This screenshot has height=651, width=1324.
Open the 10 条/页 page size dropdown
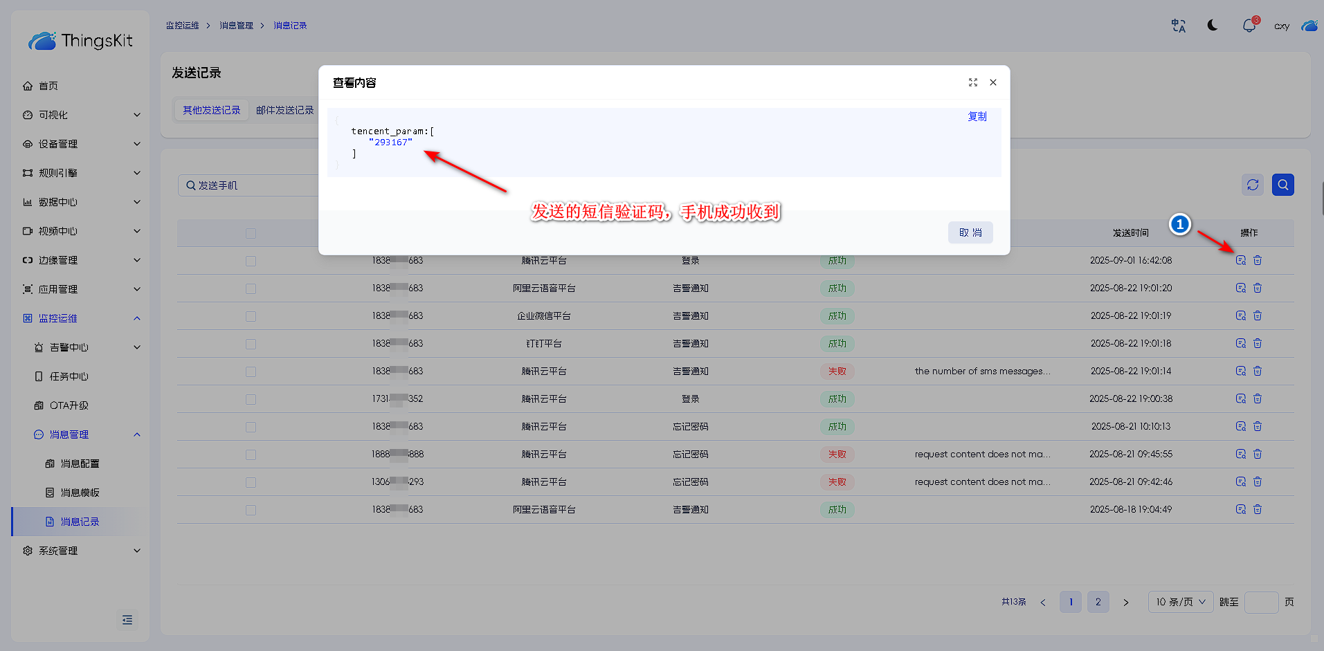click(x=1180, y=602)
